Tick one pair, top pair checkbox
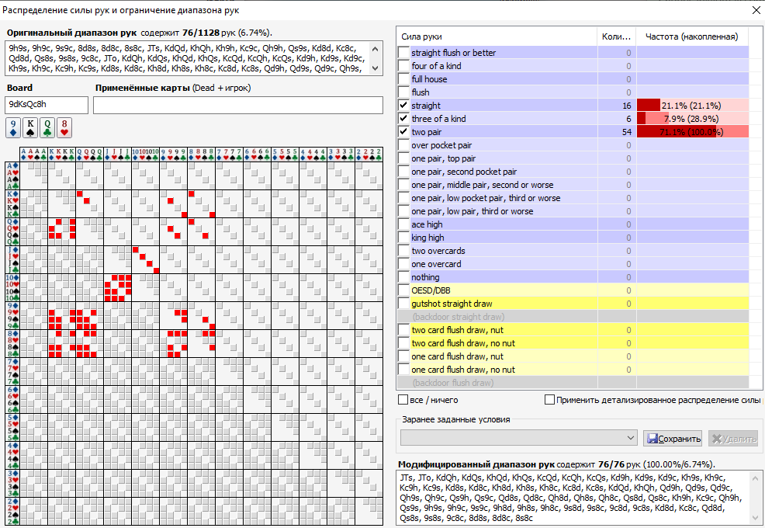This screenshot has height=528, width=765. pos(403,158)
